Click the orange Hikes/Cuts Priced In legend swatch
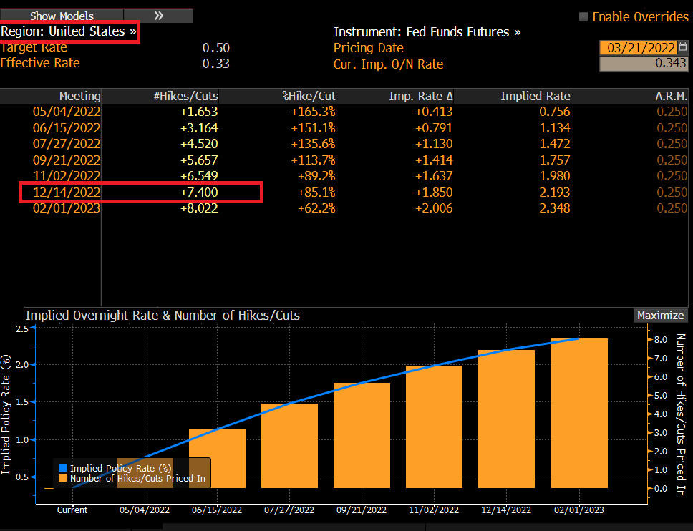 point(62,478)
